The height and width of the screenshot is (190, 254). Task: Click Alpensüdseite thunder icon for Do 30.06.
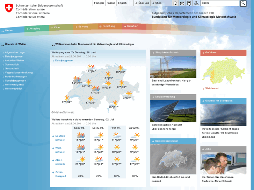pyautogui.click(x=99, y=159)
